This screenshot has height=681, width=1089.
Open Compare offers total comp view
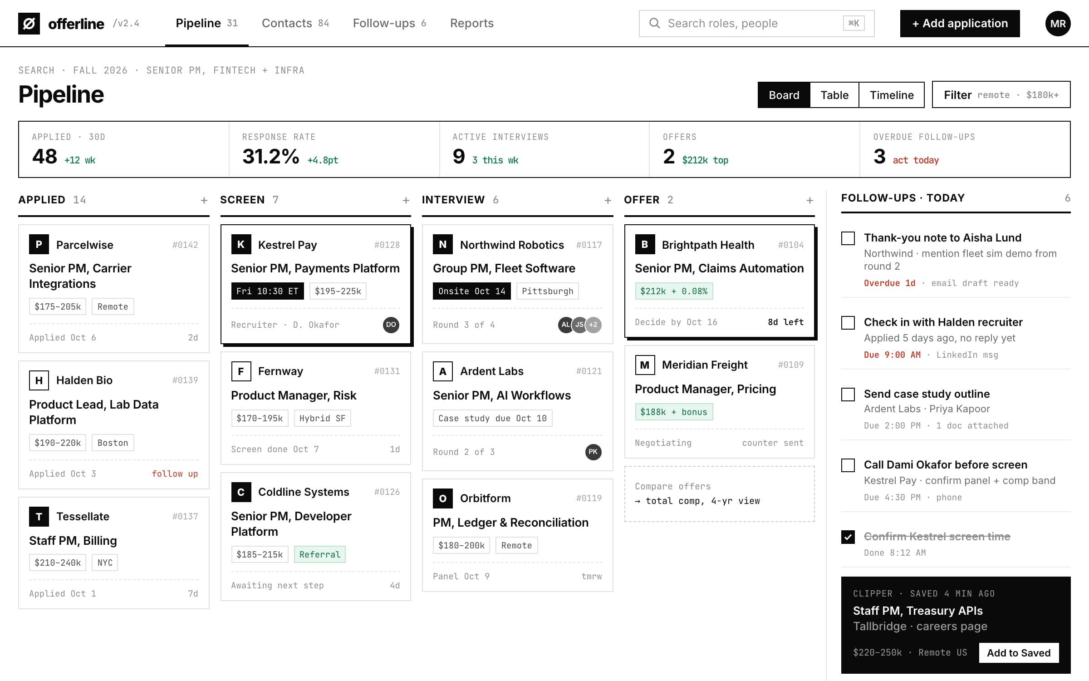pos(719,494)
